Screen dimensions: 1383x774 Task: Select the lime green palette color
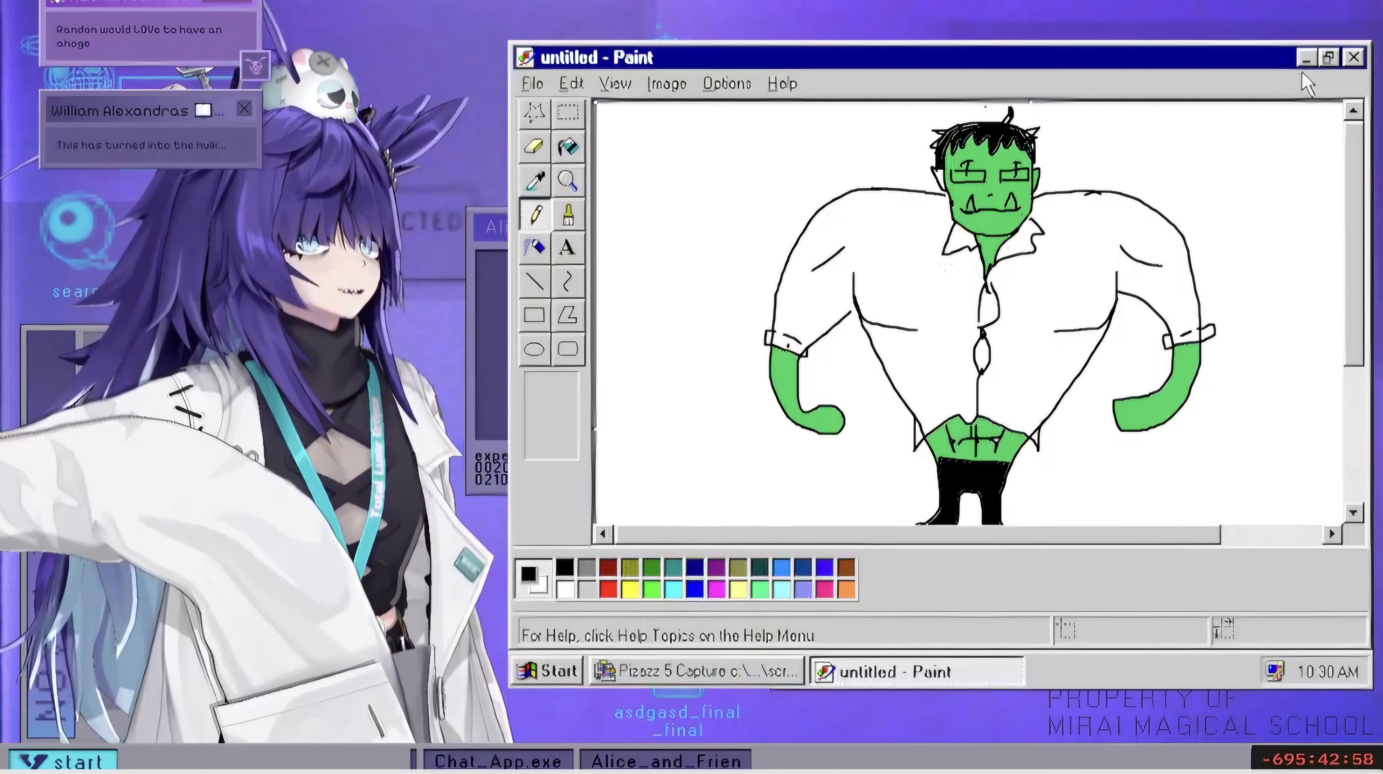pos(652,589)
